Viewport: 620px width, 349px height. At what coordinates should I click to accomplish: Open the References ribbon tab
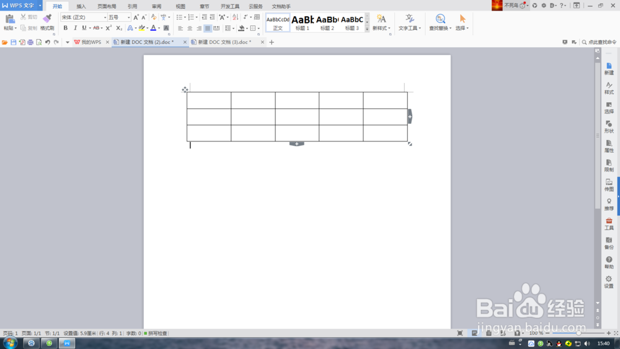pyautogui.click(x=133, y=6)
